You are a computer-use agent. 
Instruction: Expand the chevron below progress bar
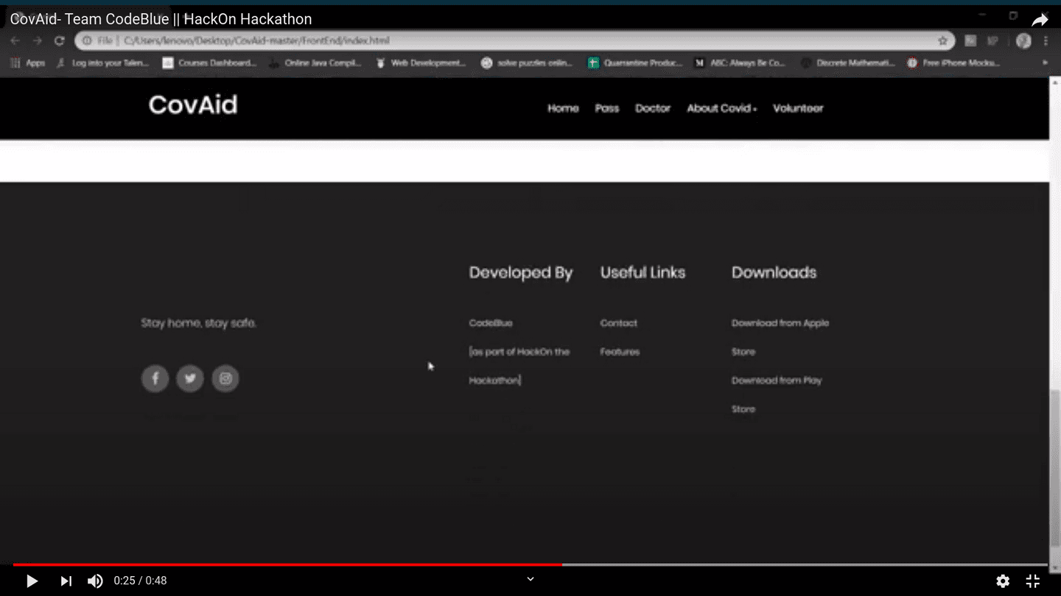(530, 580)
